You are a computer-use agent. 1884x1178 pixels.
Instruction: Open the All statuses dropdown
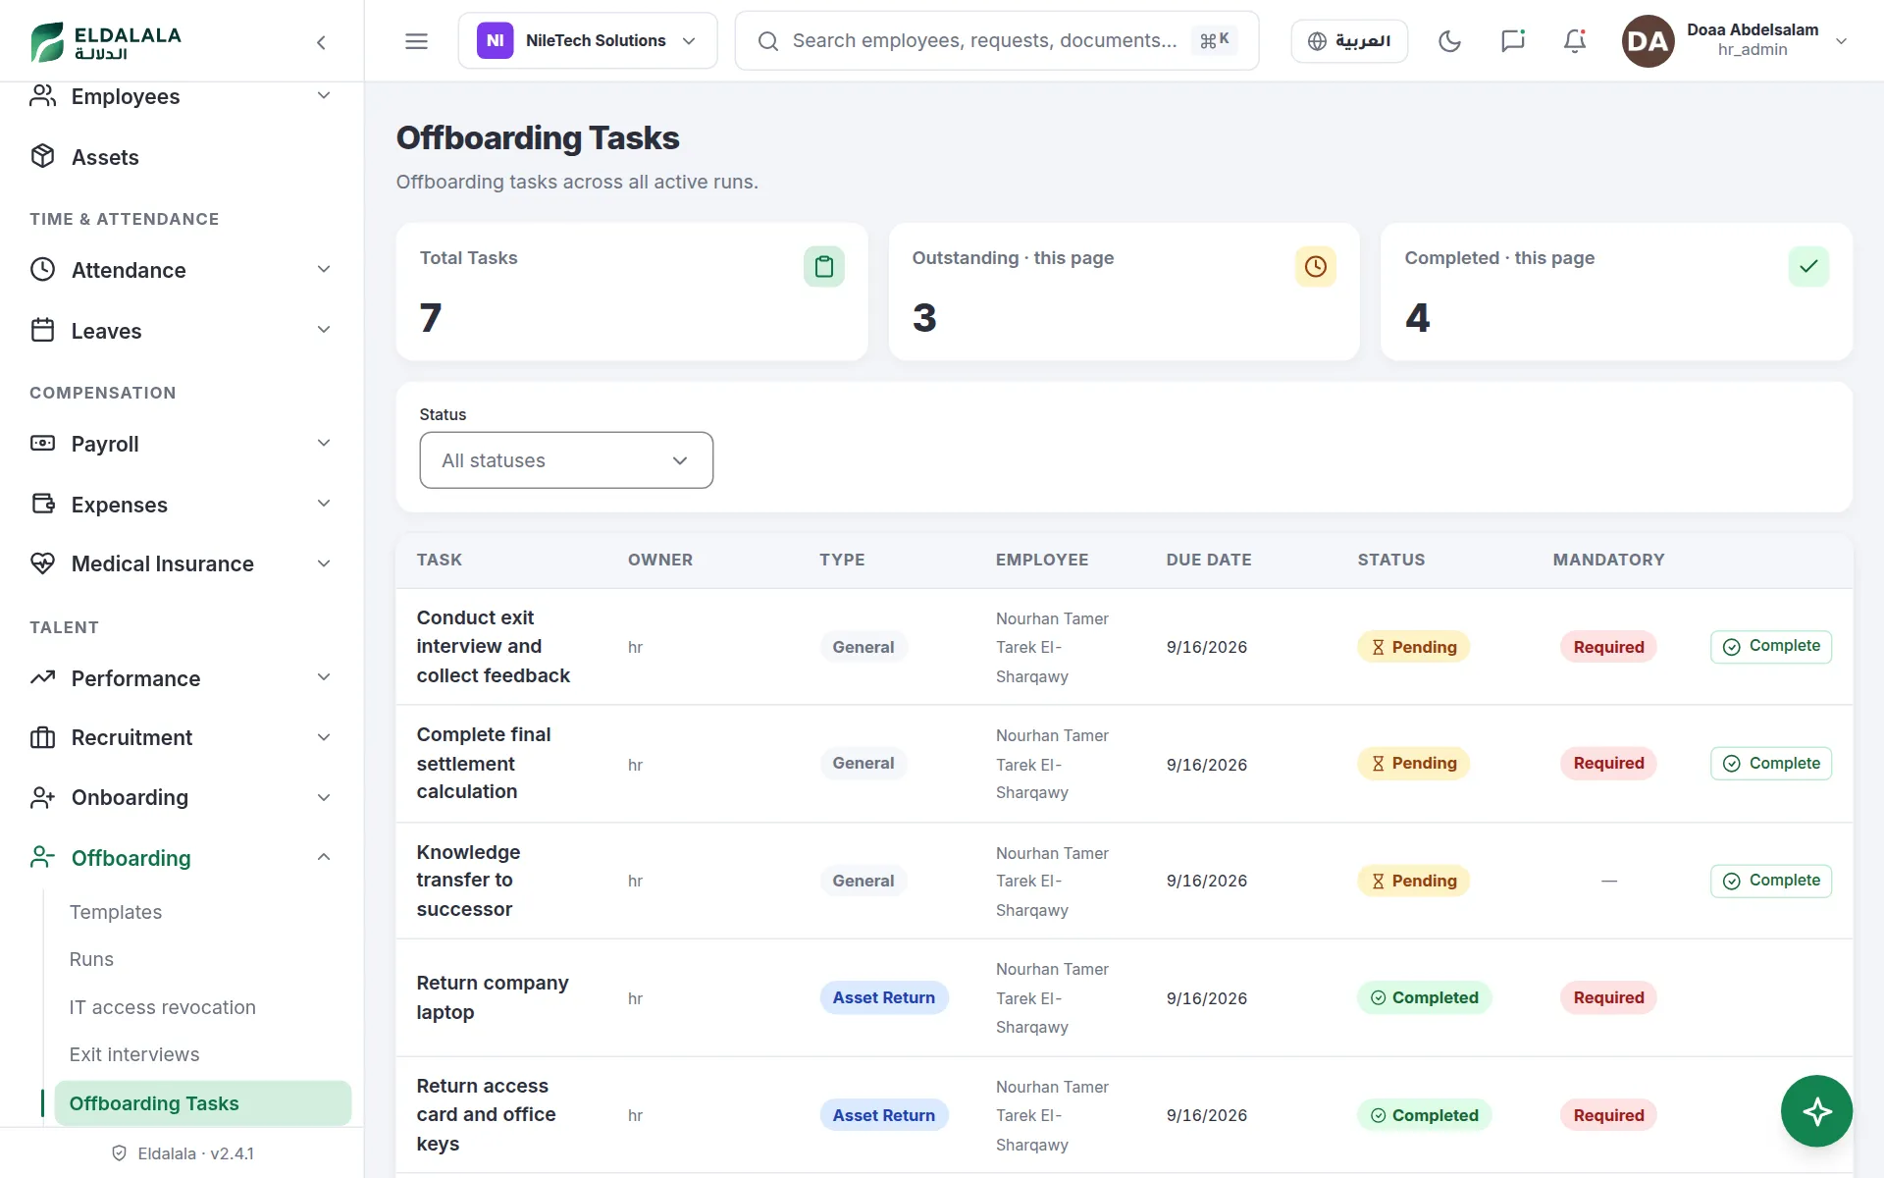566,460
